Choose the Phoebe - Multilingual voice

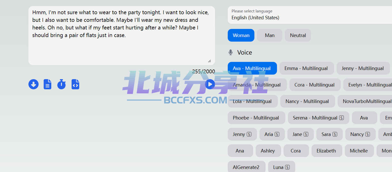pyautogui.click(x=256, y=118)
